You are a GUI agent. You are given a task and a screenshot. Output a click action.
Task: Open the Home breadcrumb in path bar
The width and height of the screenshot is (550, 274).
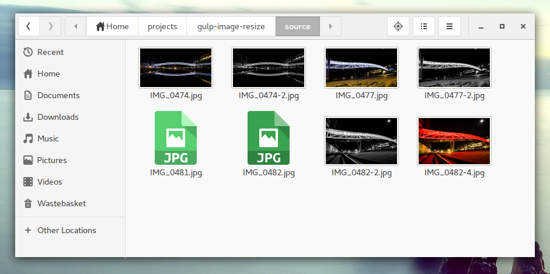[112, 26]
